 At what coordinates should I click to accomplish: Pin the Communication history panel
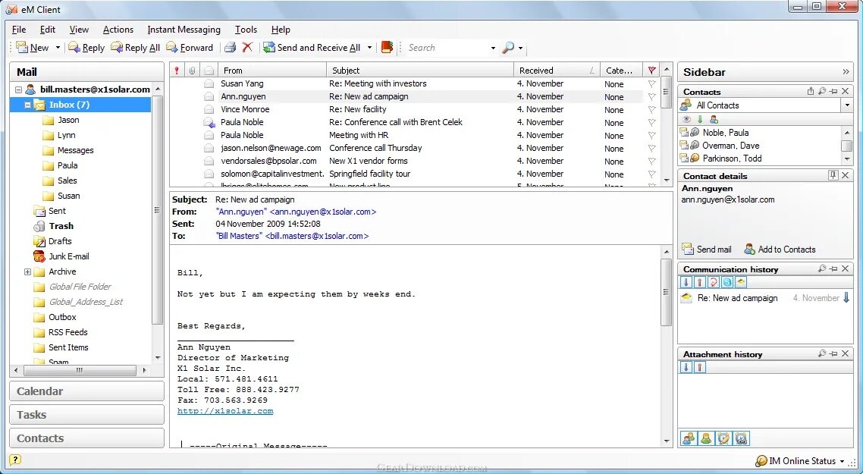[833, 268]
